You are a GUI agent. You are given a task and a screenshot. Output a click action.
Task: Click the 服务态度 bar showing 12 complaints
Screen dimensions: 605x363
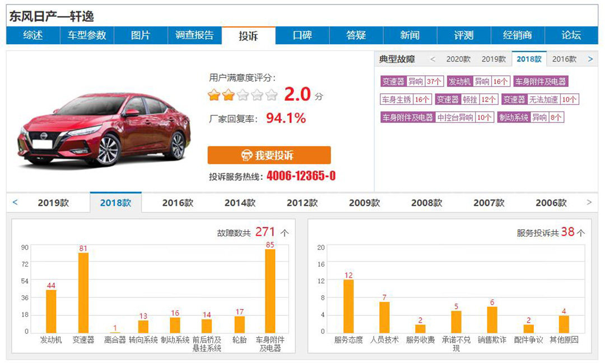click(348, 306)
